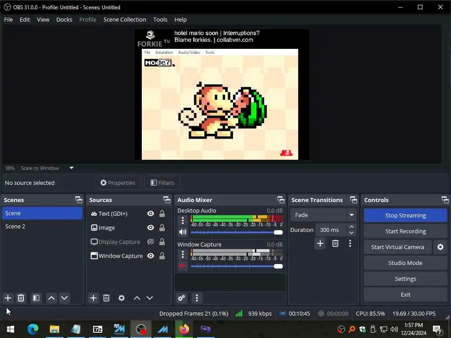This screenshot has height=338, width=451.
Task: Open Microsoft Edge from the taskbar
Action: (33, 329)
